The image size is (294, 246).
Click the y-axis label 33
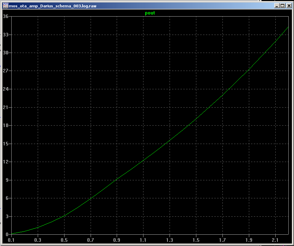(6, 35)
